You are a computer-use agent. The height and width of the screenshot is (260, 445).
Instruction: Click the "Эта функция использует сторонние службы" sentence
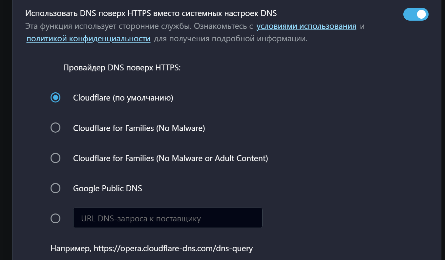point(104,27)
